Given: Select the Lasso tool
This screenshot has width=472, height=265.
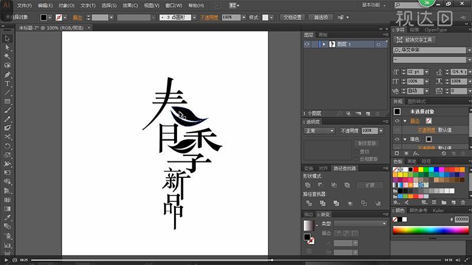Looking at the screenshot, I should click(x=8, y=65).
